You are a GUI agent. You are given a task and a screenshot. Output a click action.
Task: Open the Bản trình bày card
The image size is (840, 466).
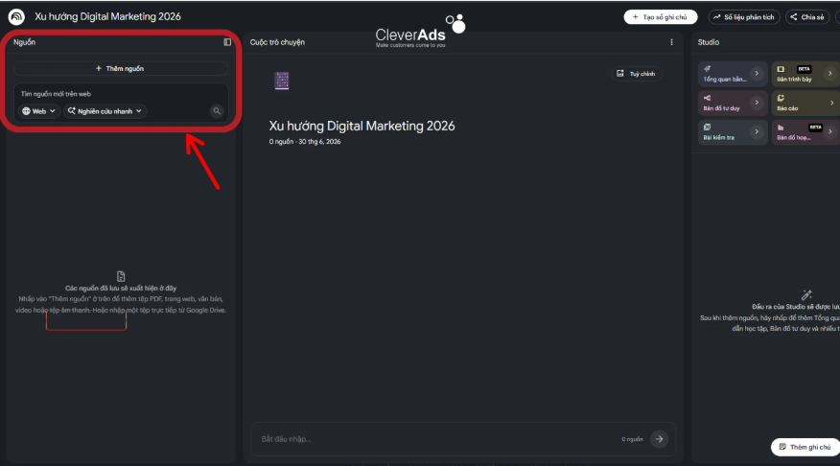(x=805, y=74)
